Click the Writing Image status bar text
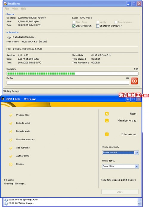The image size is (149, 207). [12, 91]
